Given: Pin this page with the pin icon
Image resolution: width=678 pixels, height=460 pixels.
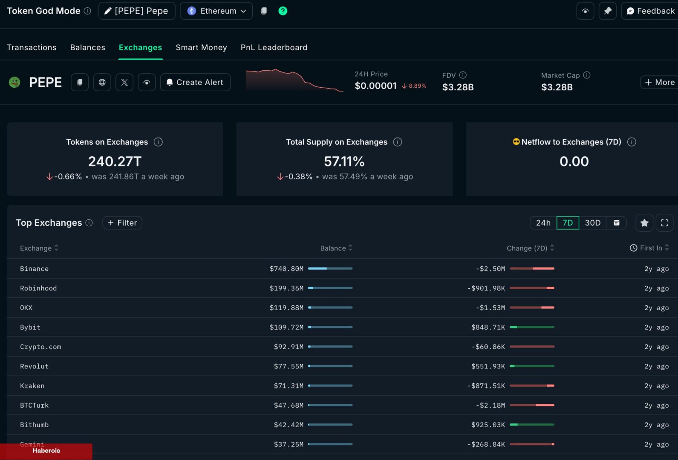Looking at the screenshot, I should [608, 11].
